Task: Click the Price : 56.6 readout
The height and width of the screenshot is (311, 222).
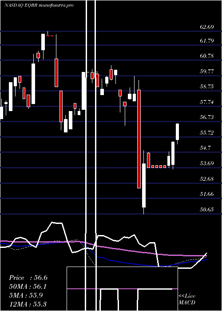Action: tap(28, 278)
